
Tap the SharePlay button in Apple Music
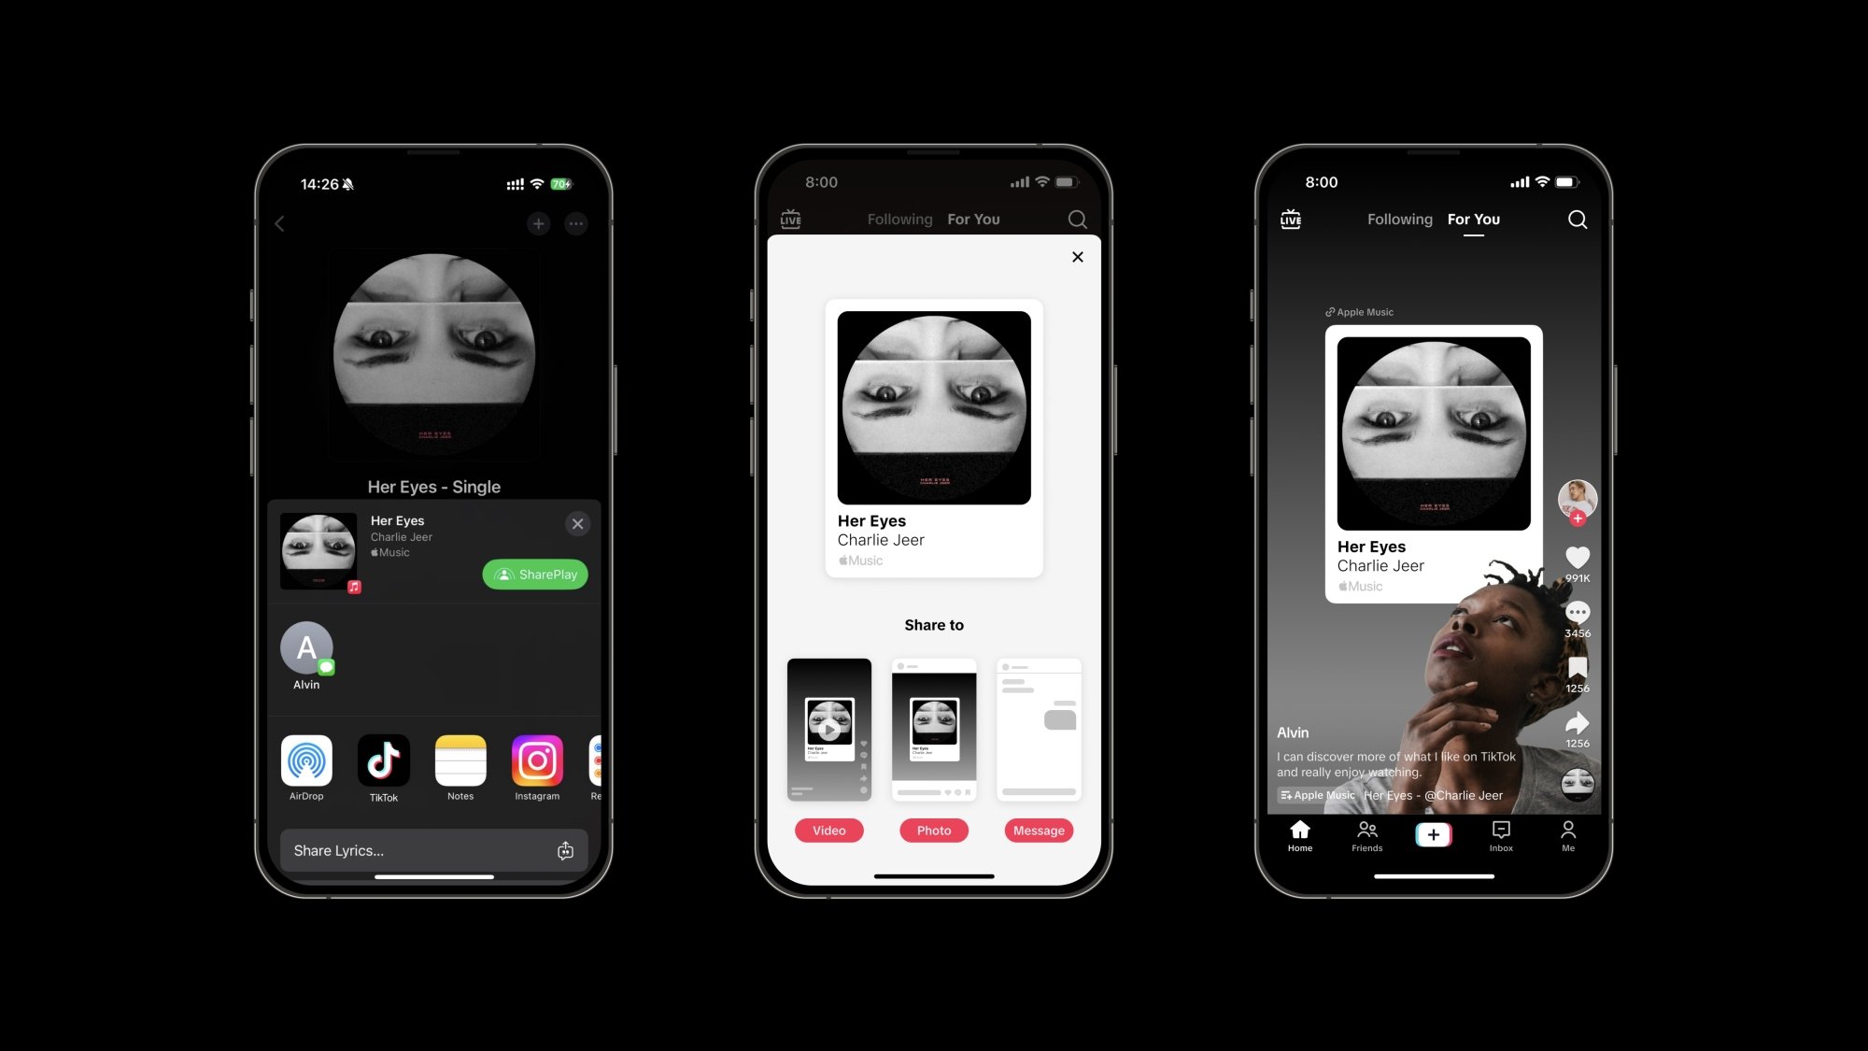pos(536,574)
